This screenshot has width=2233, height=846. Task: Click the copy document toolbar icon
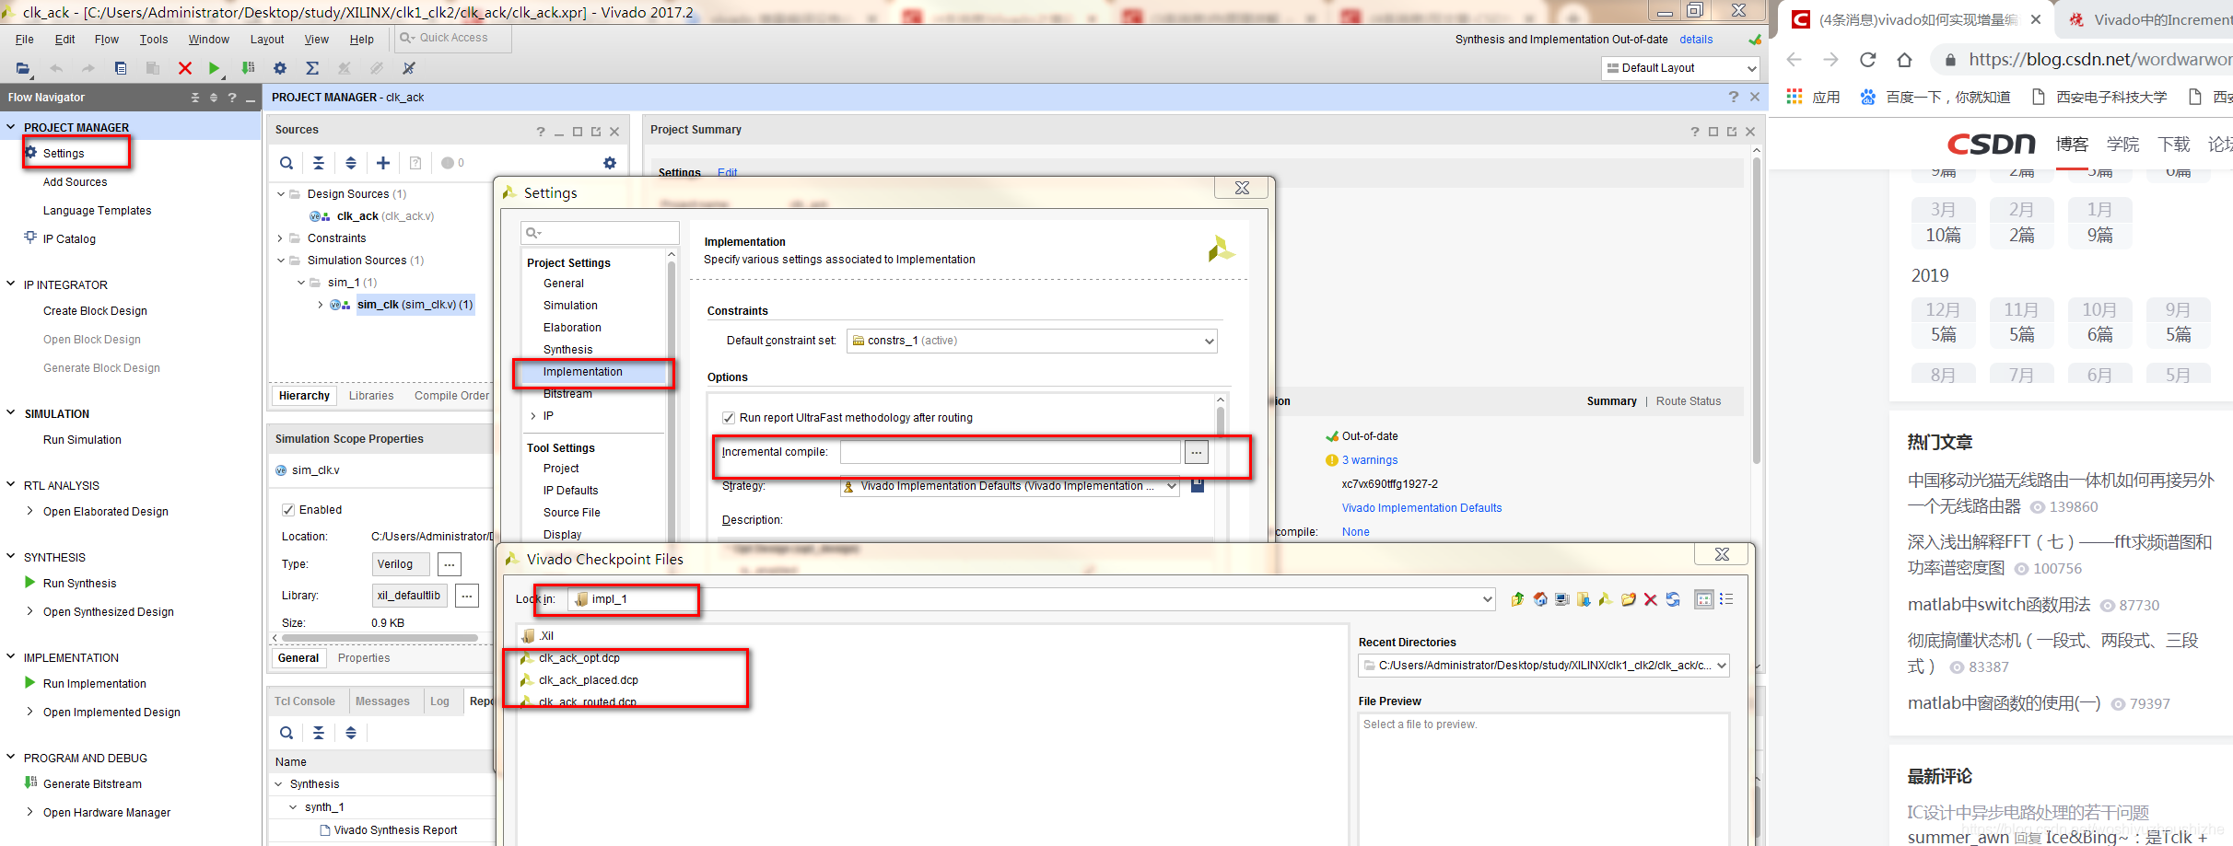pos(121,68)
